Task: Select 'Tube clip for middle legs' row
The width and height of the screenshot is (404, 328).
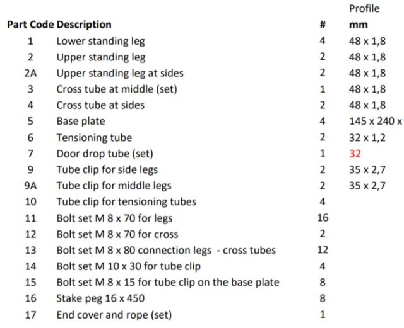Action: (114, 186)
